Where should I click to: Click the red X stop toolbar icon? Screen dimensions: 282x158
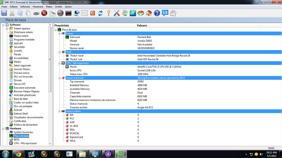click(44, 13)
